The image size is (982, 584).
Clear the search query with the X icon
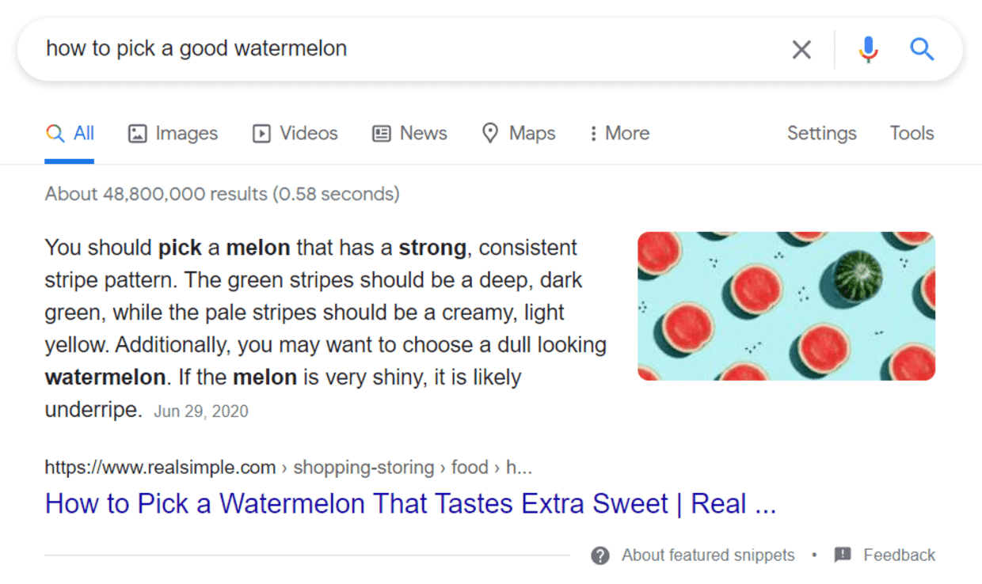801,49
